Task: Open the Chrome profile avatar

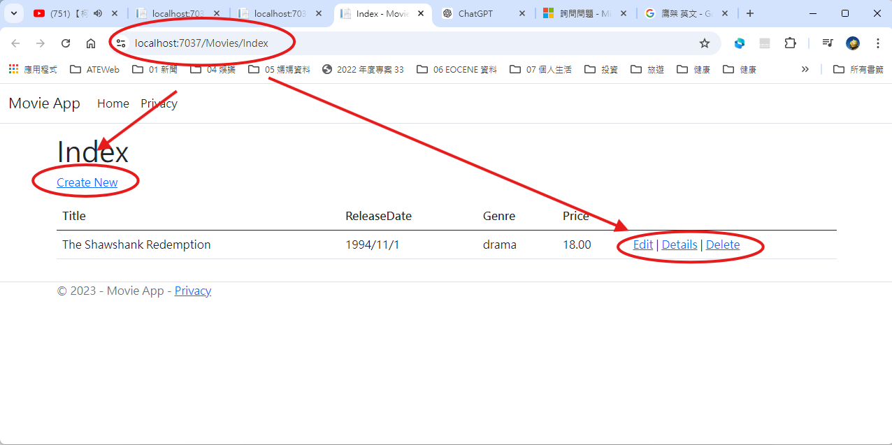Action: [x=853, y=43]
